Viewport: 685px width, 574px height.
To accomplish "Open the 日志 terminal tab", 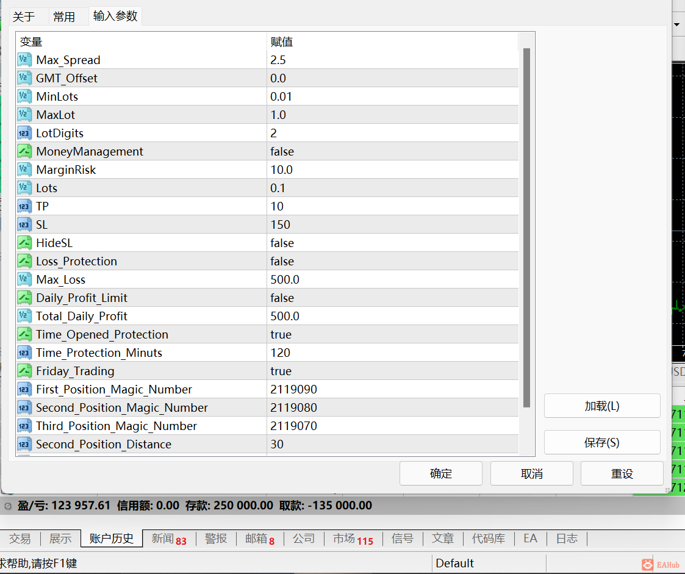I will (x=567, y=539).
